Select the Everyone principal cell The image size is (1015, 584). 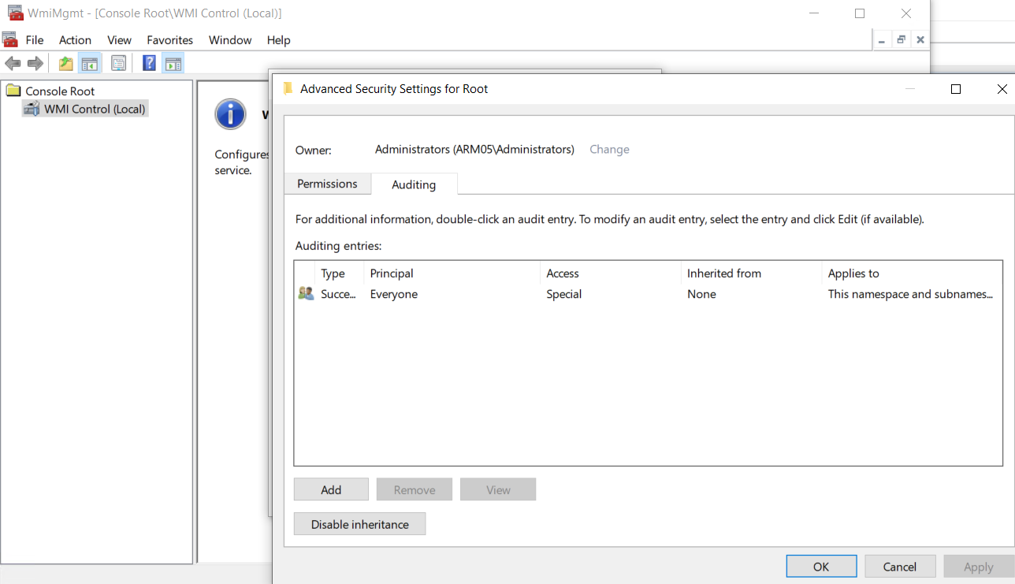pos(394,294)
